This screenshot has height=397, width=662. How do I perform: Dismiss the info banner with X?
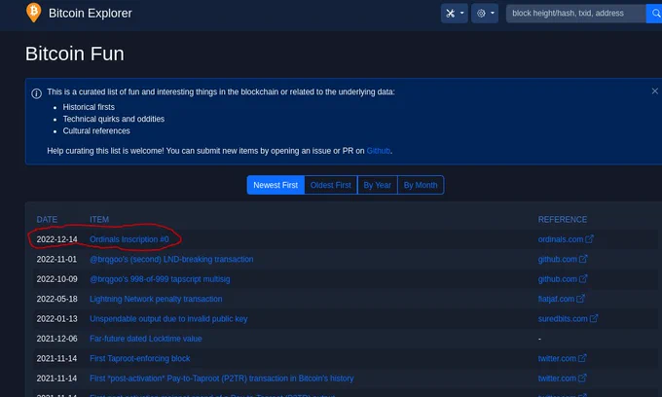pos(654,91)
